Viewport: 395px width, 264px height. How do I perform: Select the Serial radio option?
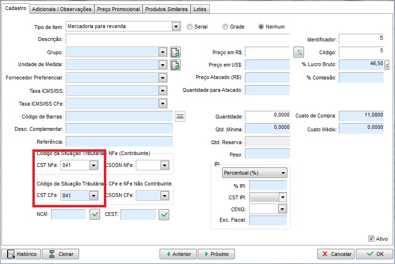190,27
